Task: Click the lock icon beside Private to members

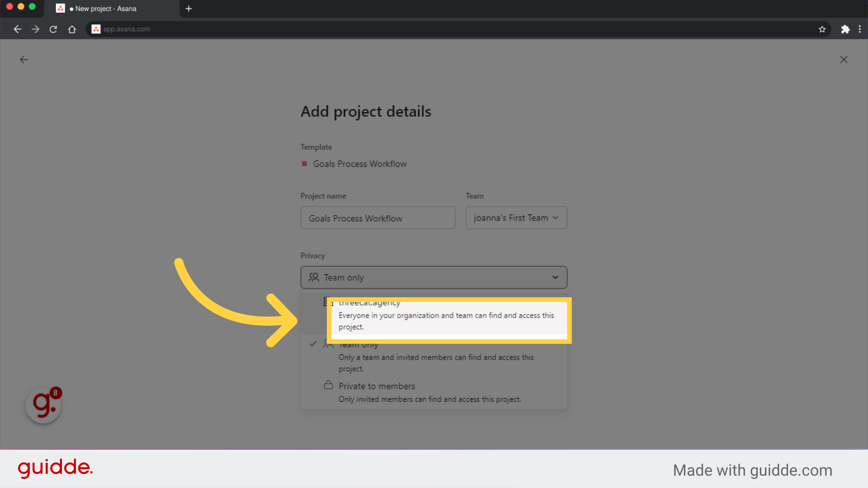Action: pos(329,385)
